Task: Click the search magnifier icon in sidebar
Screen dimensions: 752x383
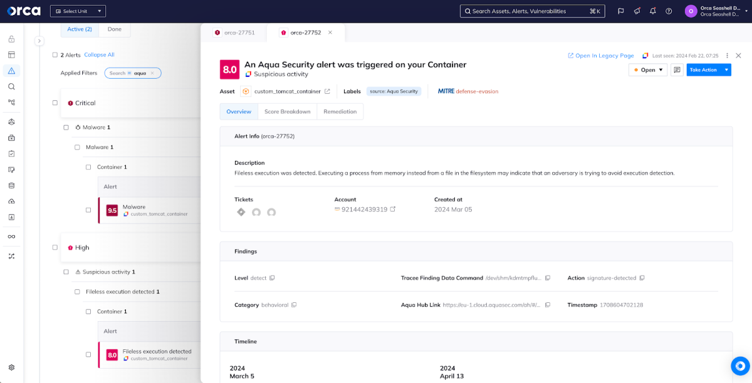Action: tap(11, 86)
